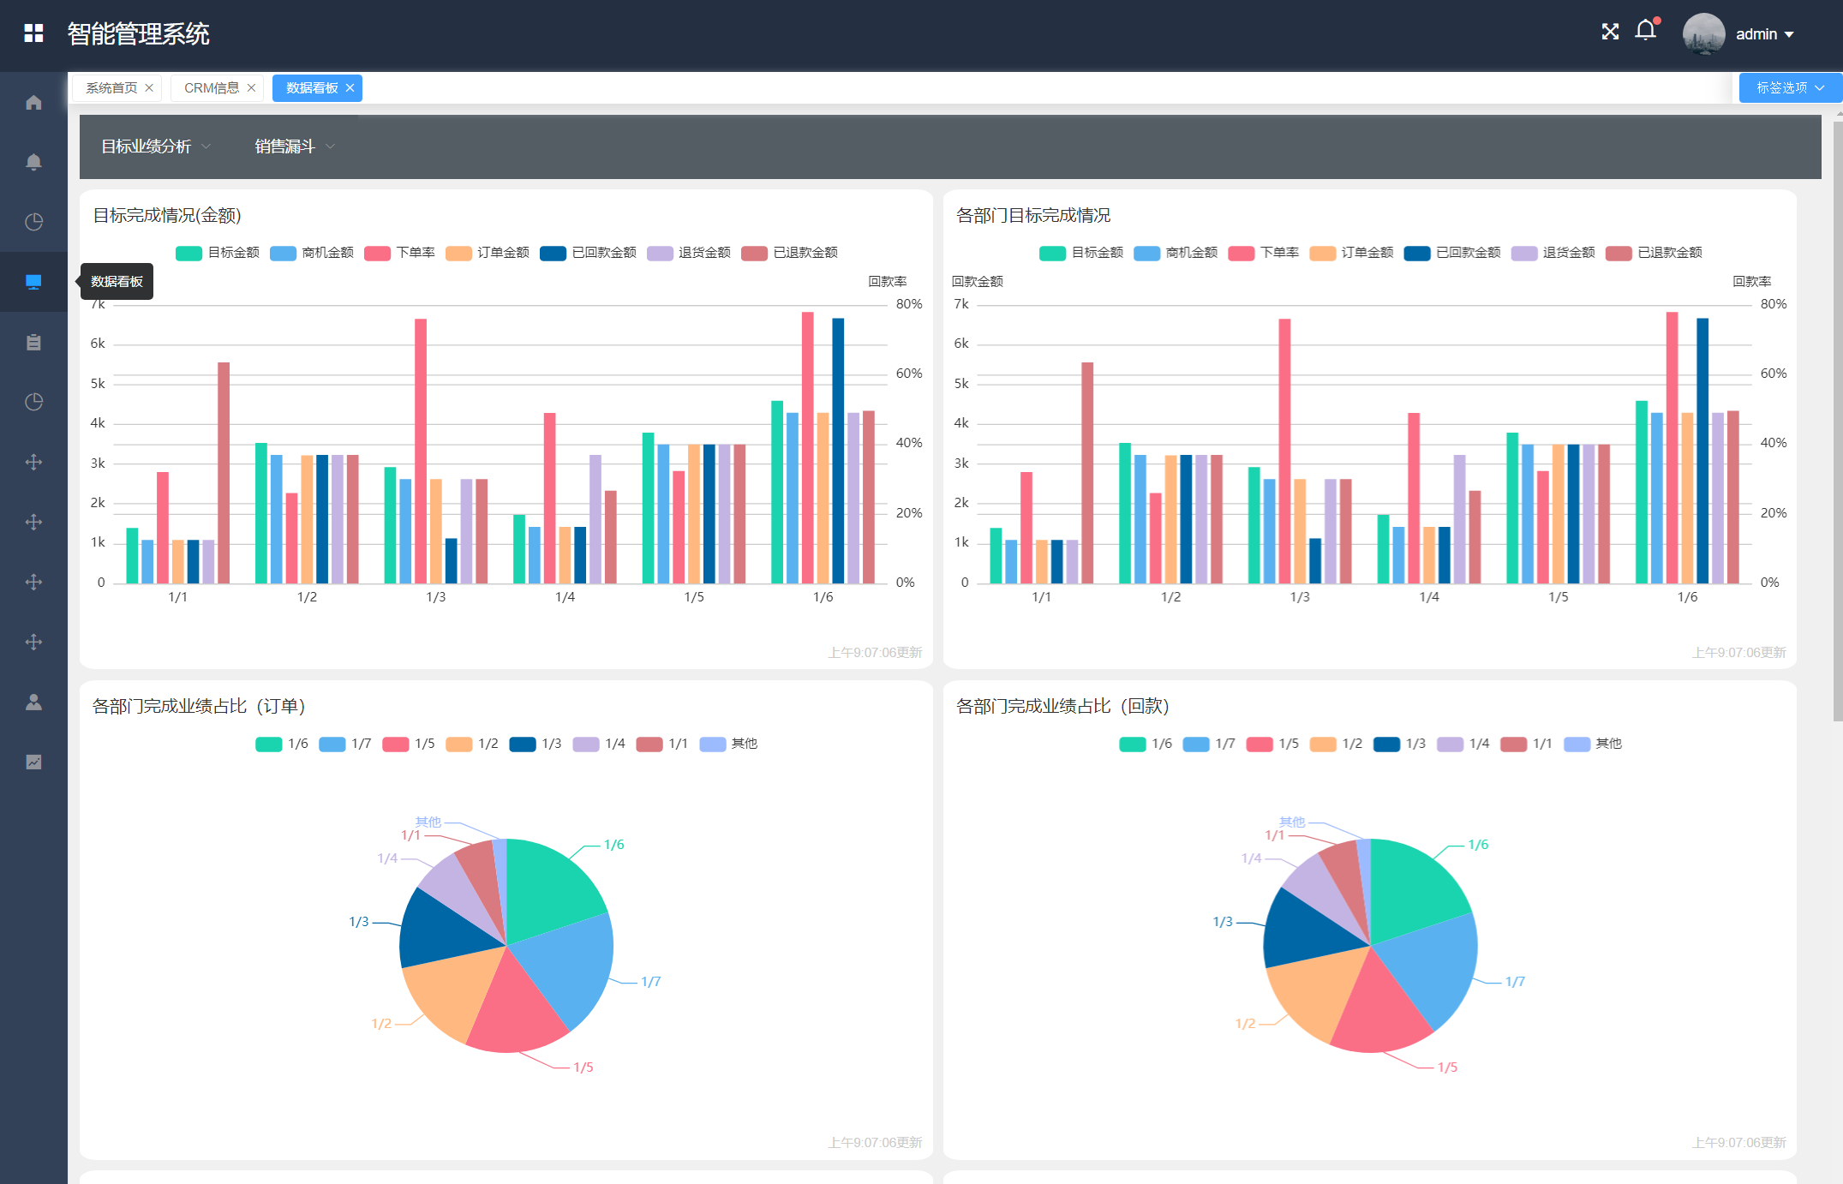Toggle 已退款金额 legend in 目标完成情况 chart
Screen dimensions: 1843x1184
click(790, 253)
